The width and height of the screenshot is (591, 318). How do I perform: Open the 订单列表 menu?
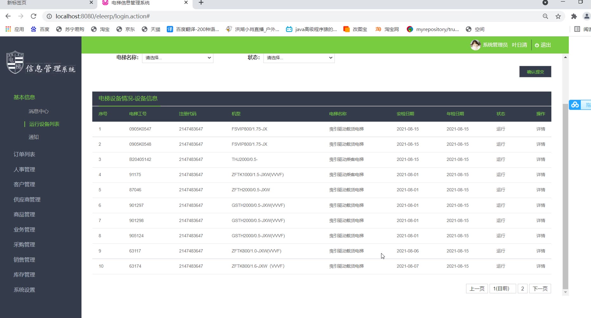pos(24,154)
